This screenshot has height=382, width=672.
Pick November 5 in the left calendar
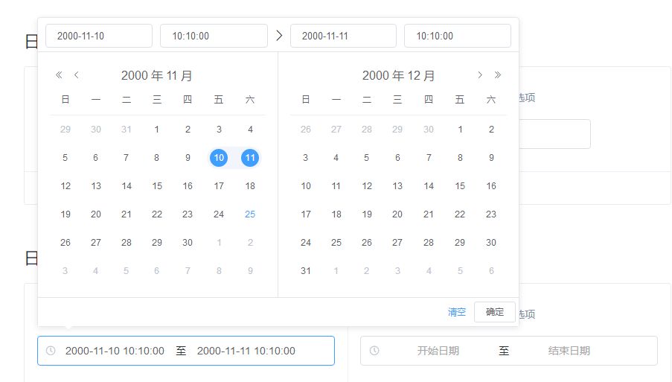[65, 158]
